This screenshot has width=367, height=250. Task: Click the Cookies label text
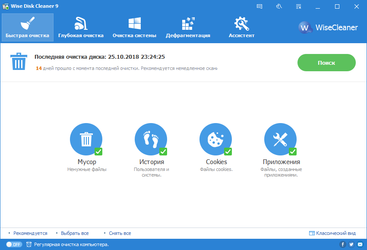click(x=216, y=162)
